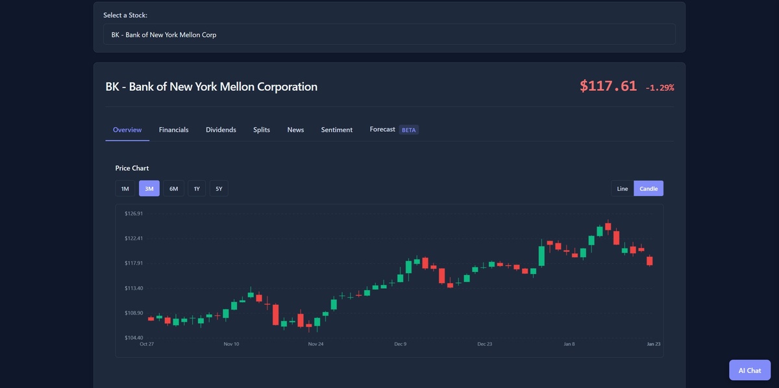Click the BETA badge beside Forecast
This screenshot has height=388, width=779.
coord(409,130)
